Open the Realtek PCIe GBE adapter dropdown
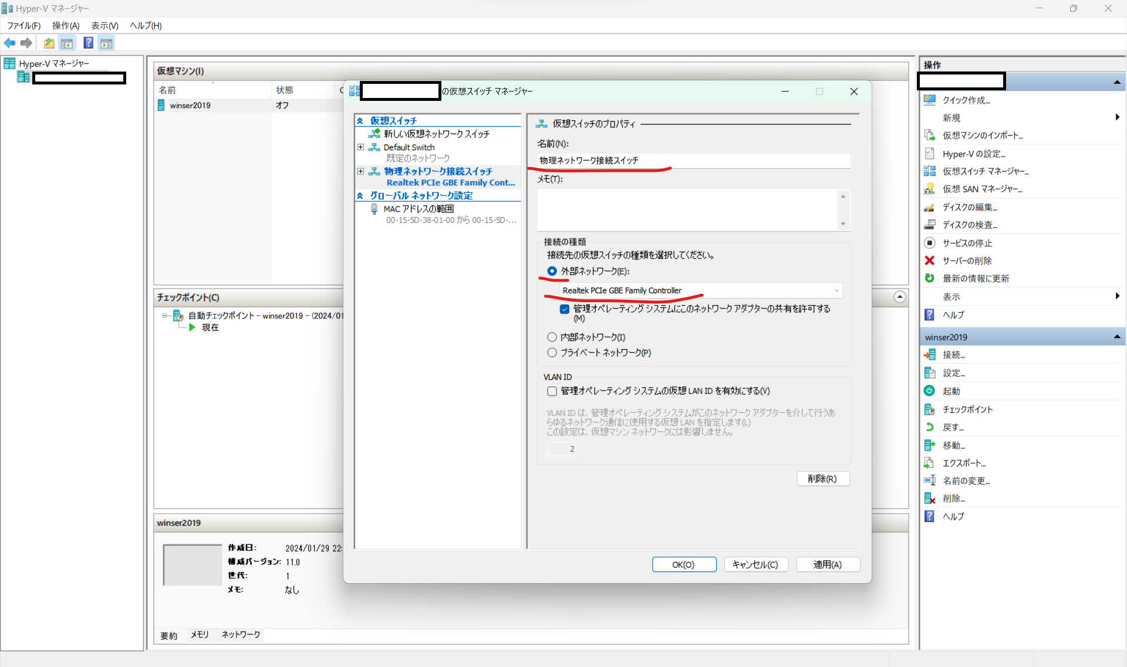This screenshot has height=667, width=1127. click(x=836, y=291)
